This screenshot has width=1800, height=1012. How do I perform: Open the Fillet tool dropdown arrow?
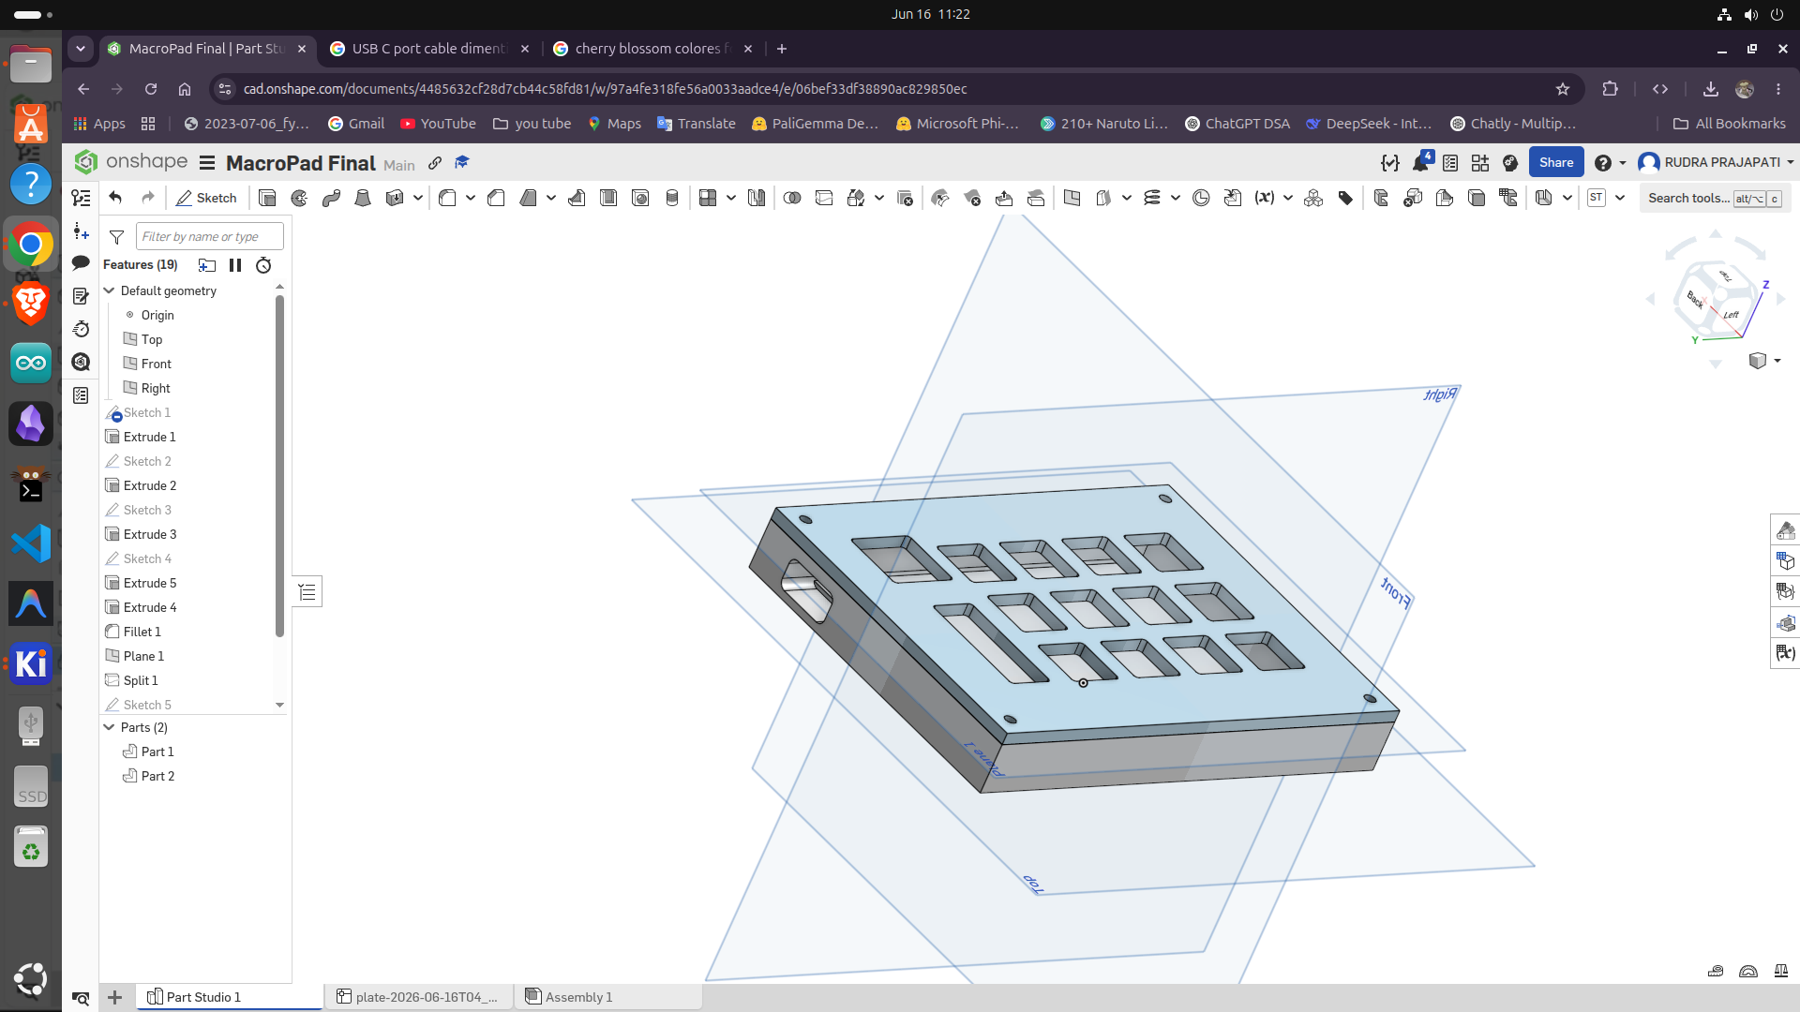[471, 198]
